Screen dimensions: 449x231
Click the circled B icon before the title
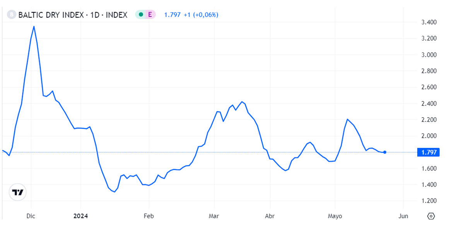11,15
